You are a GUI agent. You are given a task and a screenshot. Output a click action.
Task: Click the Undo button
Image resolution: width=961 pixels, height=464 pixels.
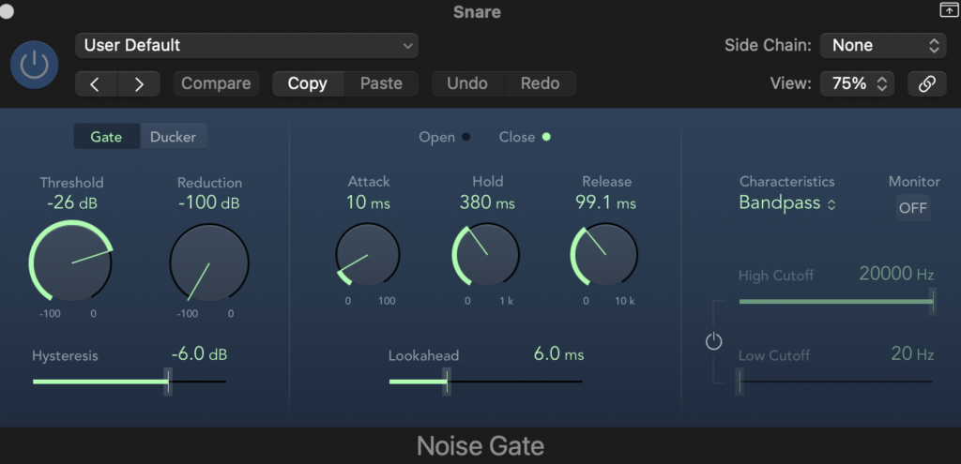467,83
